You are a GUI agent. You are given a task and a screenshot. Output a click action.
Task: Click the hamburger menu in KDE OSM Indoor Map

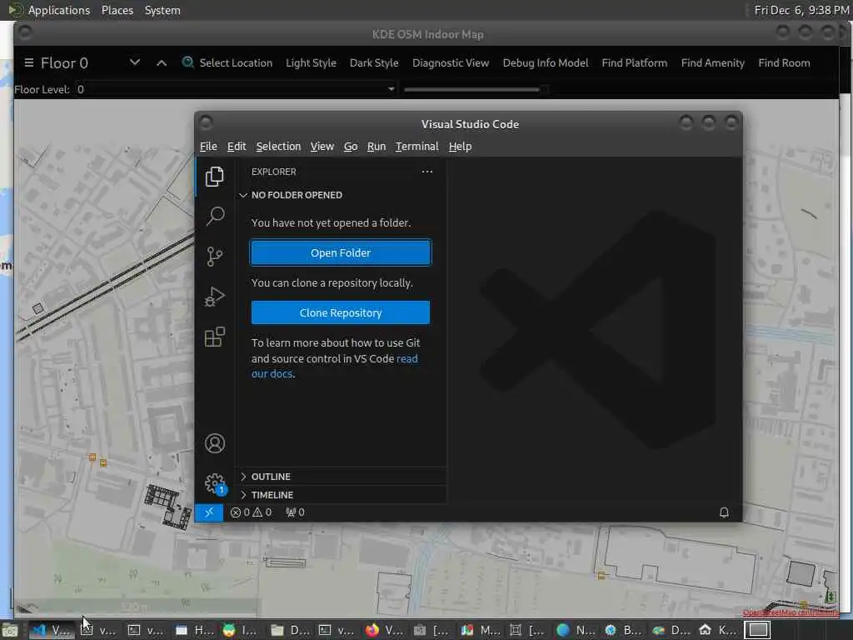(29, 62)
